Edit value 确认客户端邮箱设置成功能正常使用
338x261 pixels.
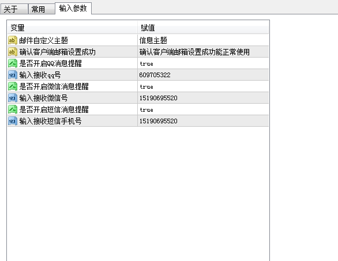[x=203, y=52]
